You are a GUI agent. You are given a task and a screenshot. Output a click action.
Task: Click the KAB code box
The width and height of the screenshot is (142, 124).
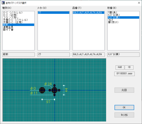click(x=120, y=68)
